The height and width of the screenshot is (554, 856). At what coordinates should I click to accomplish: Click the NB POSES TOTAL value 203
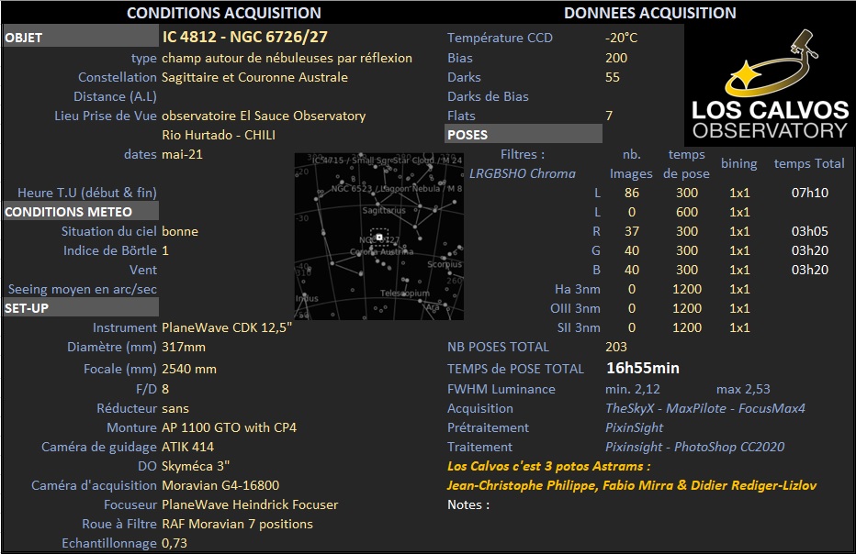click(615, 347)
